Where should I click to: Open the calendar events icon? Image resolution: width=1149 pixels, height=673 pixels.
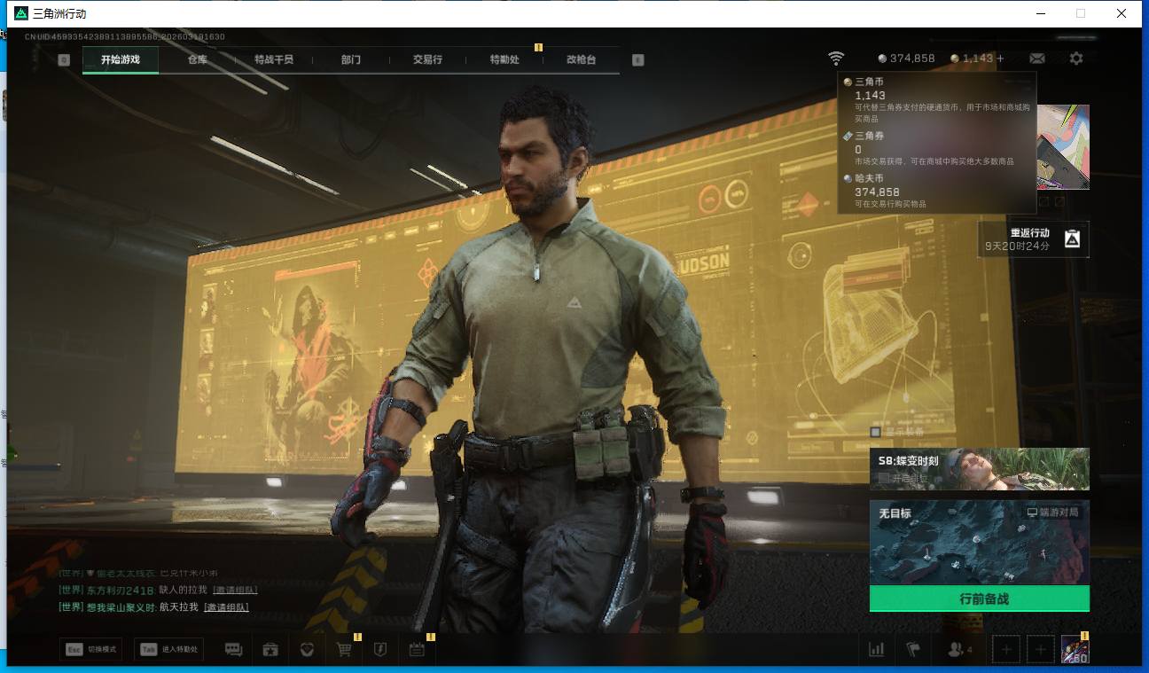coord(417,650)
